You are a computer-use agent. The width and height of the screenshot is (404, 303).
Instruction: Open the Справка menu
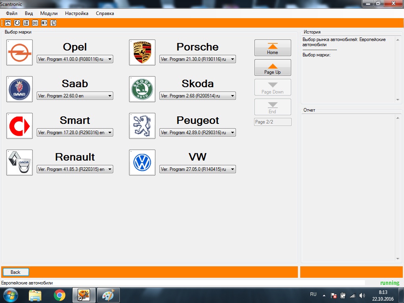coord(105,13)
